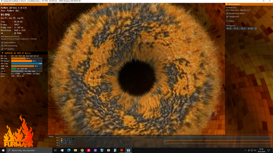Show hidden system tray icons
The height and width of the screenshot is (153, 273).
click(x=245, y=150)
